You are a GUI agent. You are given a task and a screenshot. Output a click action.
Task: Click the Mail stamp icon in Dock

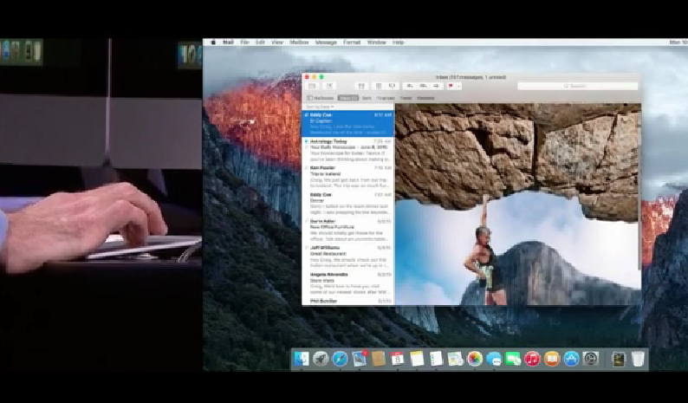[x=360, y=359]
